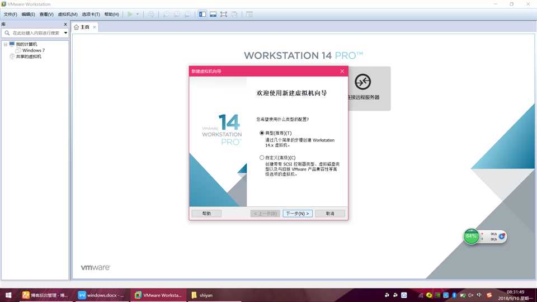Open the 虚拟机(M) menu

click(68, 15)
